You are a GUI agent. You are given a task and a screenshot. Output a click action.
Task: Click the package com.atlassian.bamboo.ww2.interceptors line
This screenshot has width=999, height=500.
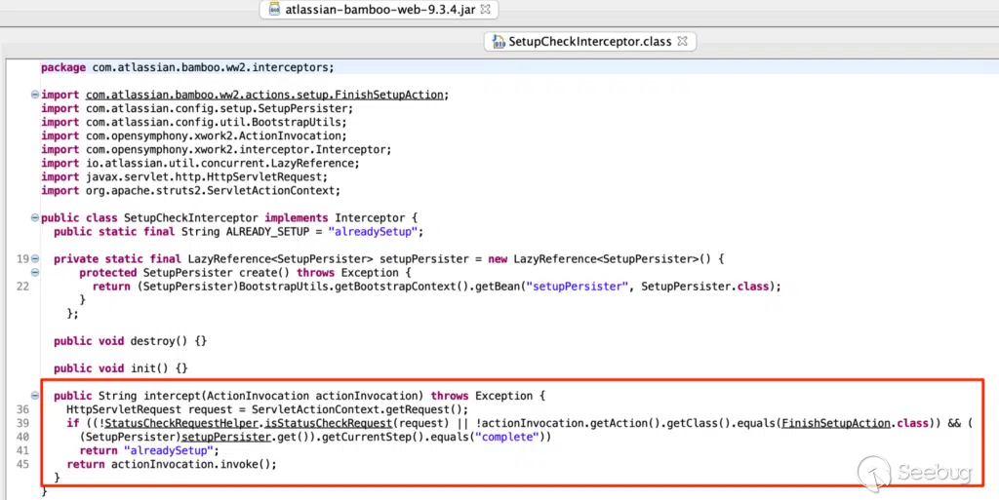point(187,67)
